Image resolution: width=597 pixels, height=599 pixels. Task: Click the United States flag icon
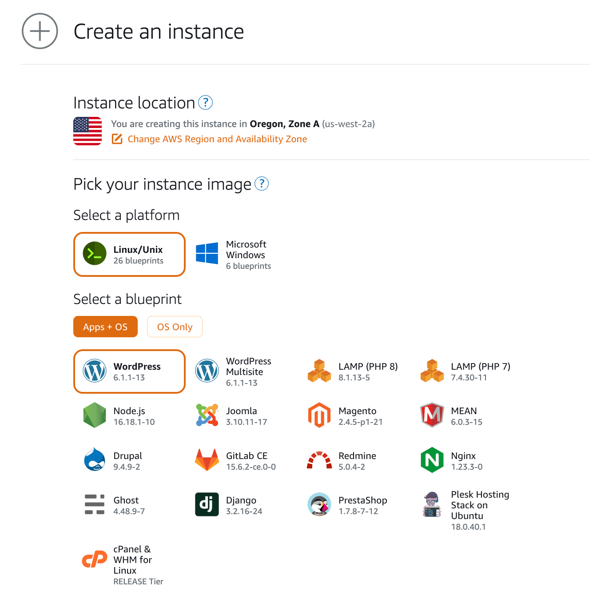point(88,131)
